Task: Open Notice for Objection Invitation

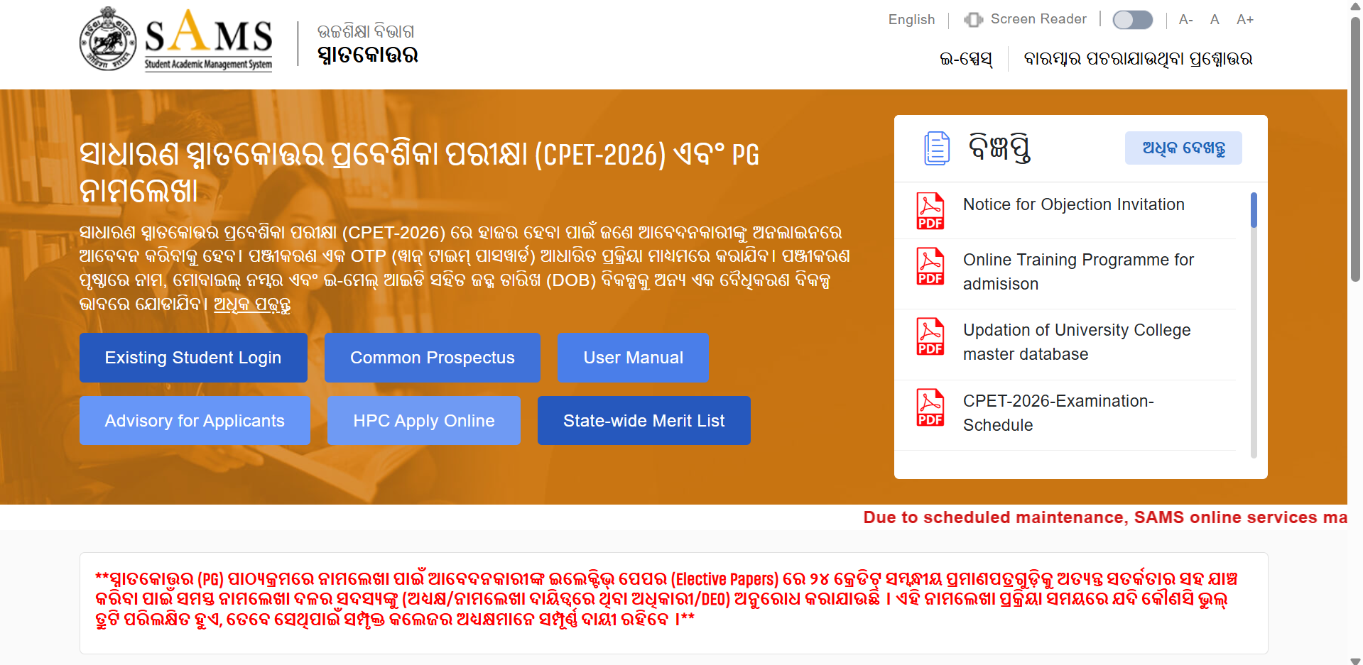Action: point(1073,204)
